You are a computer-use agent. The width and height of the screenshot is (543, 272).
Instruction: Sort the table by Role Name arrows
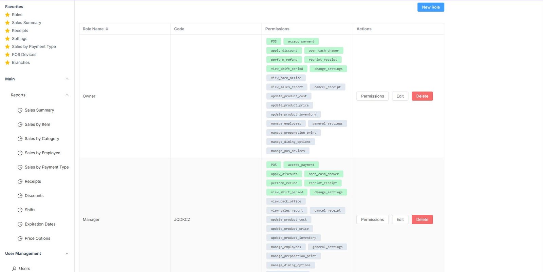coord(107,29)
